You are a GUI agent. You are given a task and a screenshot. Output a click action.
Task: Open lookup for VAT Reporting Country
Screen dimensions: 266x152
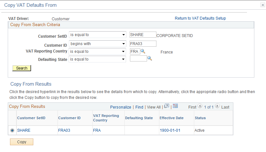coord(143,51)
